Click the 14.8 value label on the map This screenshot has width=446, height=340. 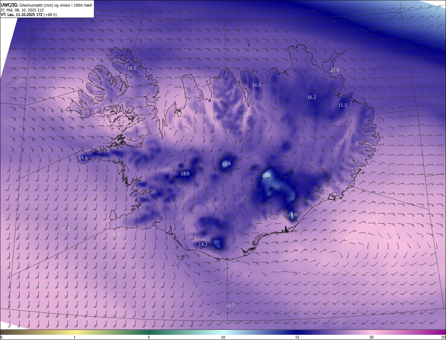point(83,158)
